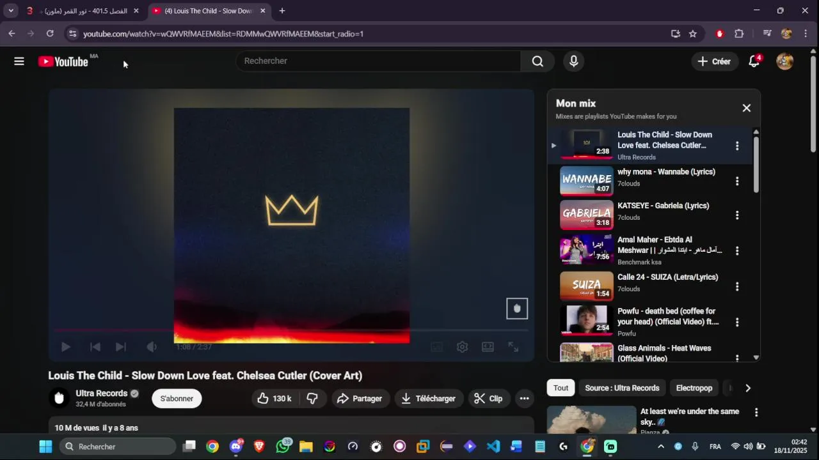Create a Clip of the video

click(488, 399)
